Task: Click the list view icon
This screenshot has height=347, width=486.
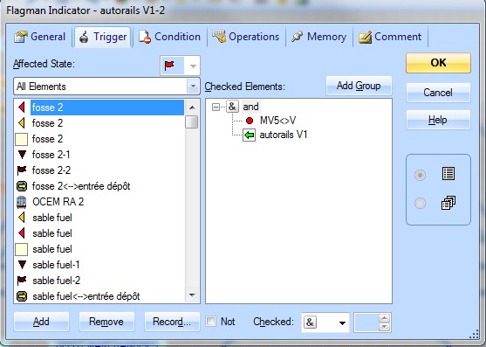Action: point(448,174)
